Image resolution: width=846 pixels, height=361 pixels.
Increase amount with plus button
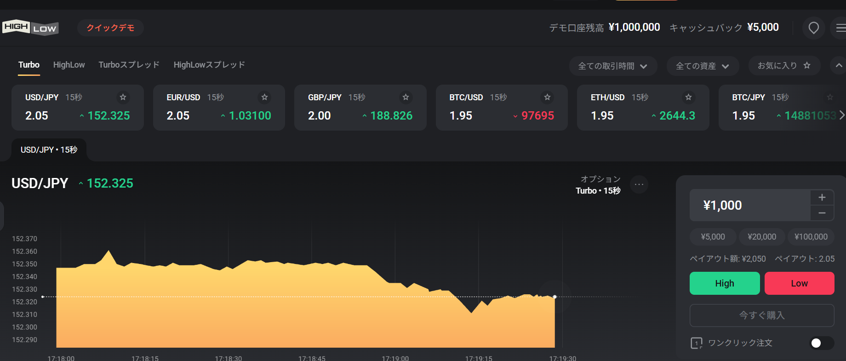coord(822,197)
